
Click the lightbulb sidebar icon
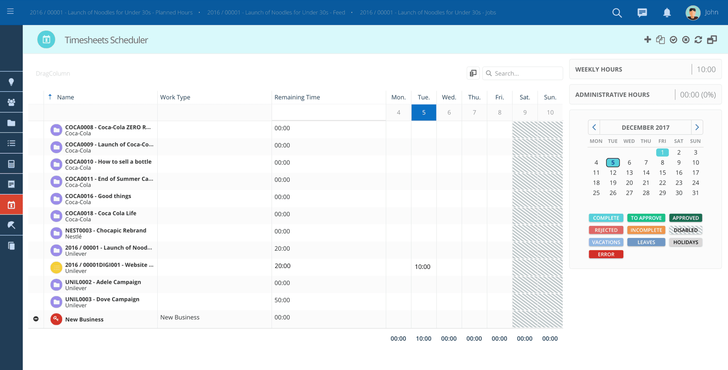11,82
